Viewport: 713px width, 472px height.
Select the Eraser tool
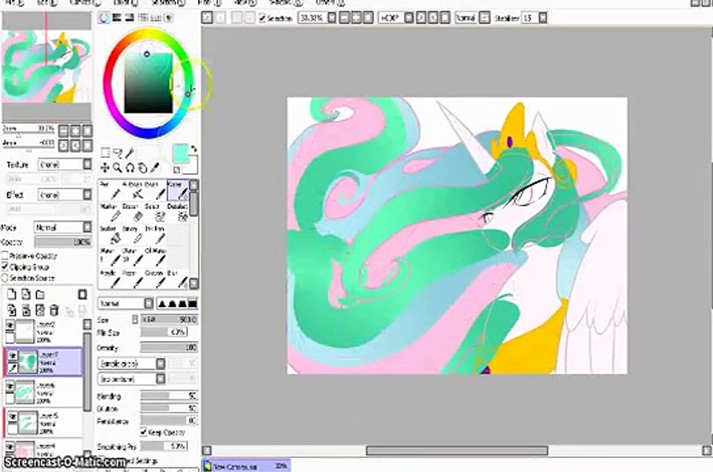[133, 213]
